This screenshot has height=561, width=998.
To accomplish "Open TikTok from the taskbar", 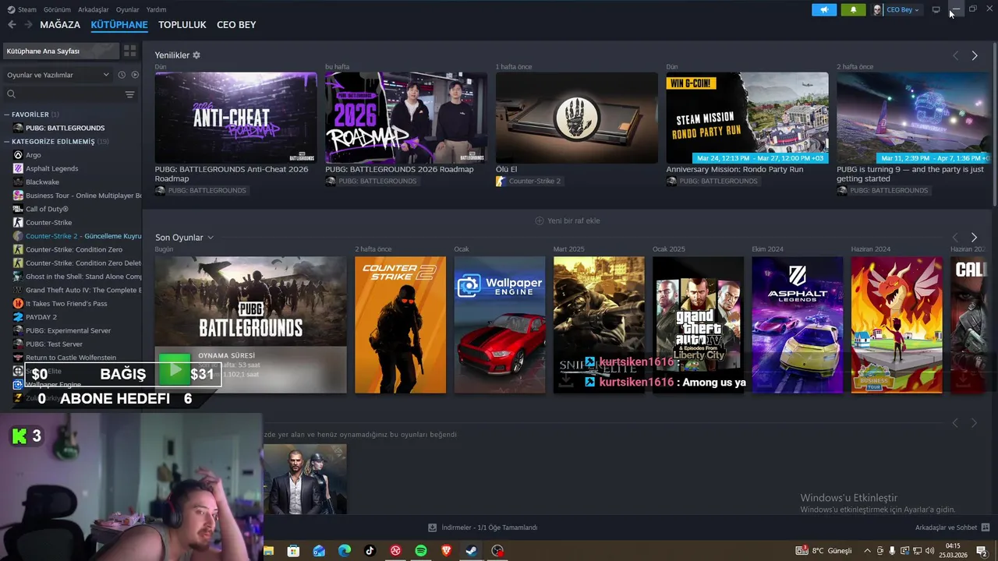I will pos(370,551).
